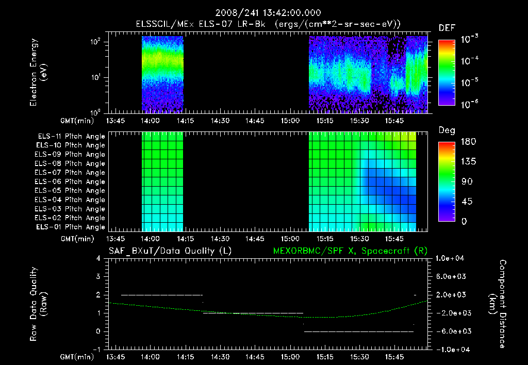Click GMT(min) label under the pitch angle panel
Viewport: 528px width, 365px height.
[77, 239]
